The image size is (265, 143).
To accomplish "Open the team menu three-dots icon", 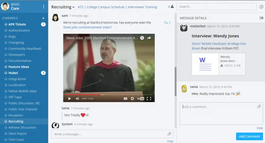I will pyautogui.click(x=44, y=7).
